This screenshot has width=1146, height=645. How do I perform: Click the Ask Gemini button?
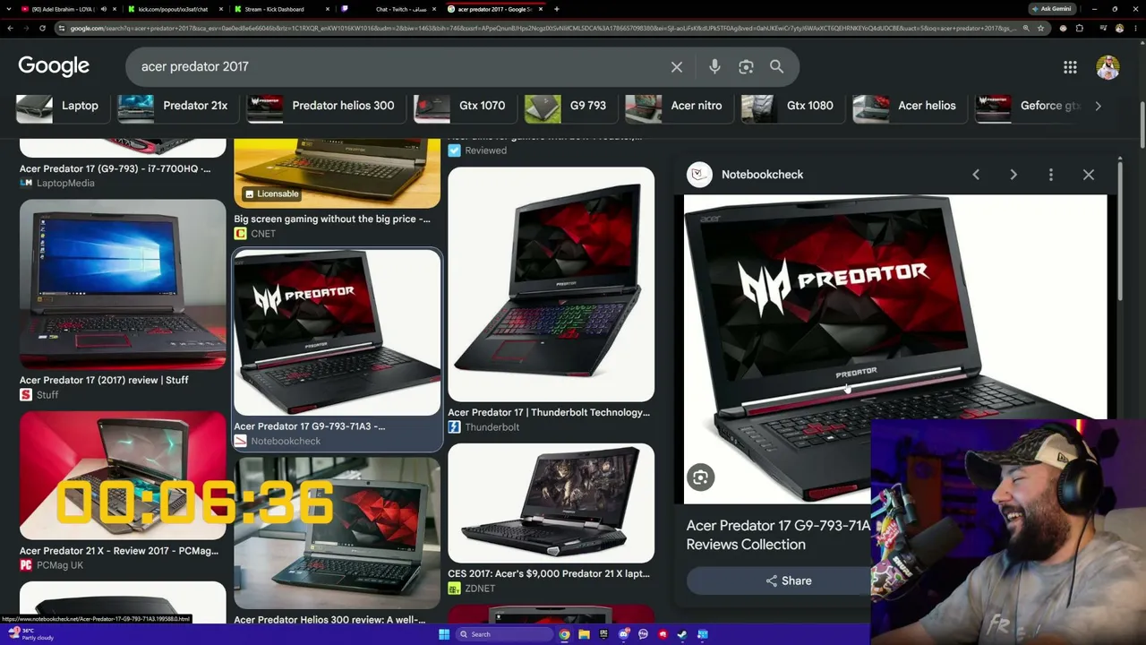1052,9
